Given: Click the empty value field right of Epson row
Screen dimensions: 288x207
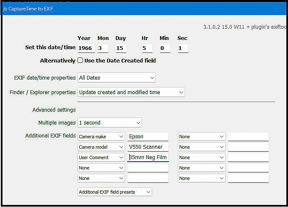Looking at the screenshot, I should pos(248,137).
